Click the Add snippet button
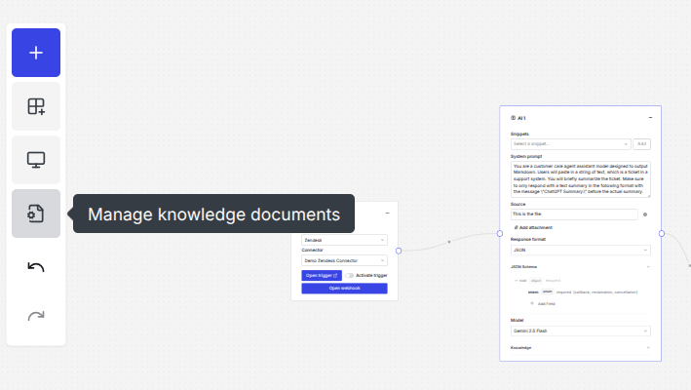Image resolution: width=691 pixels, height=390 pixels. pyautogui.click(x=641, y=144)
